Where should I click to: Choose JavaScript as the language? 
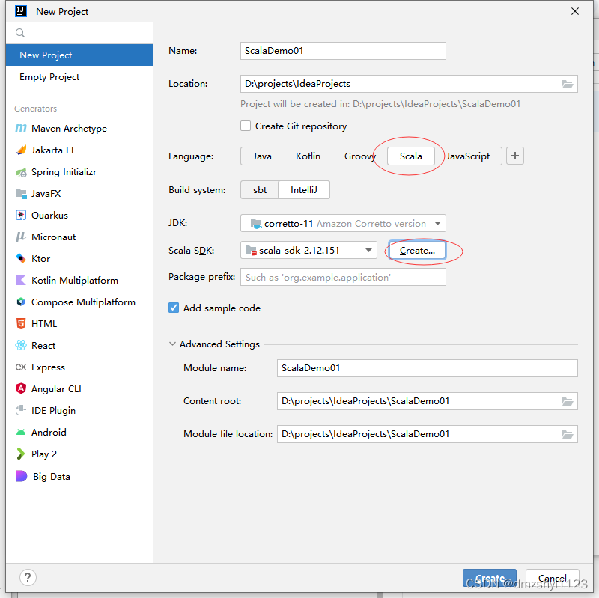coord(468,156)
